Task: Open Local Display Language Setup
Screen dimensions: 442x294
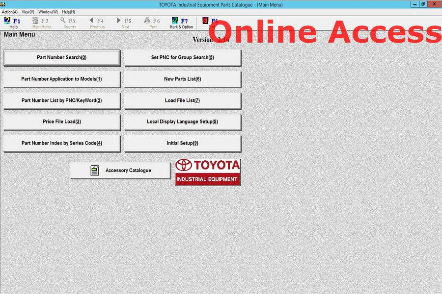Action: tap(182, 122)
